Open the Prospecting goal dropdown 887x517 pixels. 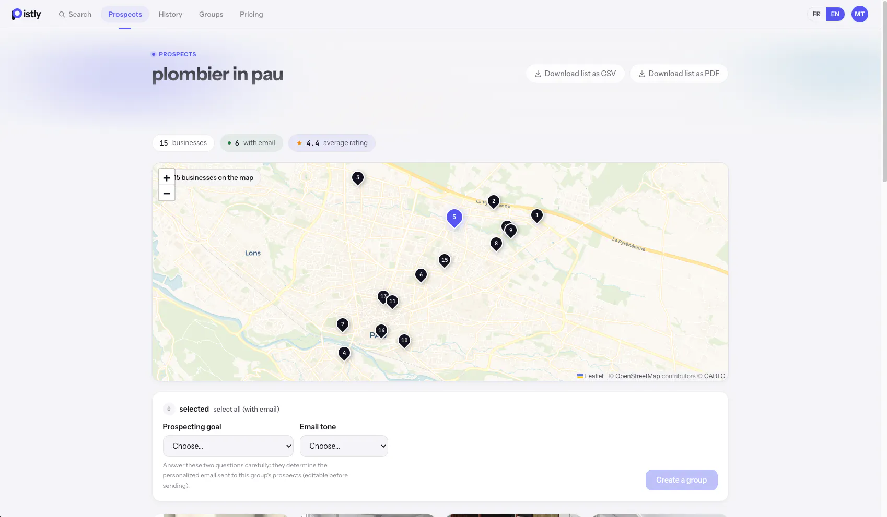[x=228, y=446]
